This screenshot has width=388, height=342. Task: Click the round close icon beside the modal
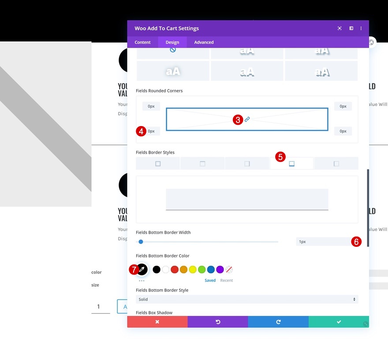point(371,42)
